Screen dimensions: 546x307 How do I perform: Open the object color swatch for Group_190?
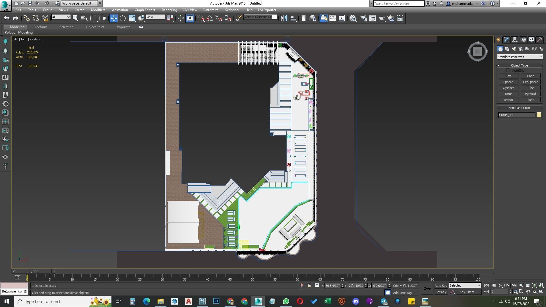click(539, 115)
